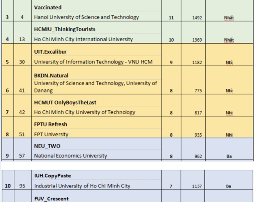Select team name 'Vaccinated'

point(48,7)
